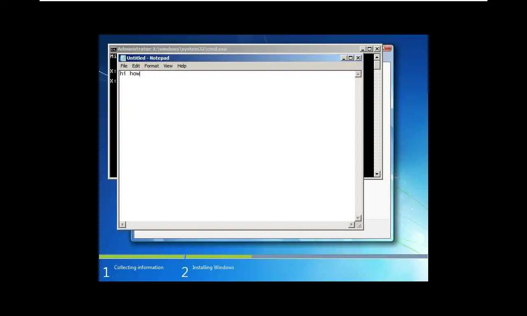Screen dimensions: 527x316
Task: Maximize the Administrator cmd.exe window
Action: coord(369,49)
